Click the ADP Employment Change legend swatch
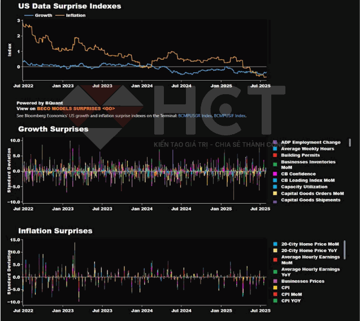The width and height of the screenshot is (360, 321). pos(275,142)
